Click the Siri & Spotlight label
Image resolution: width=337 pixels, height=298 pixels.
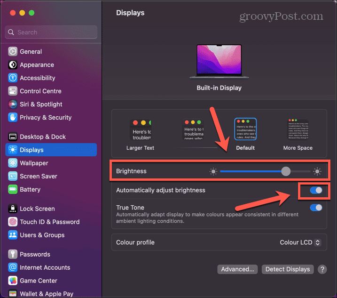41,104
